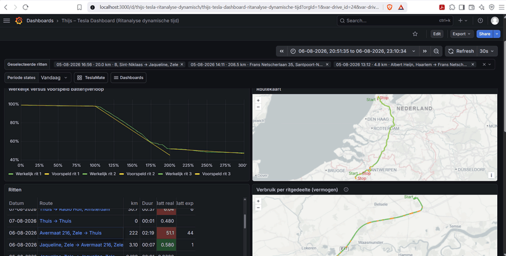Viewport: 506px width, 256px height.
Task: Open the Share options arrow
Action: [497, 34]
